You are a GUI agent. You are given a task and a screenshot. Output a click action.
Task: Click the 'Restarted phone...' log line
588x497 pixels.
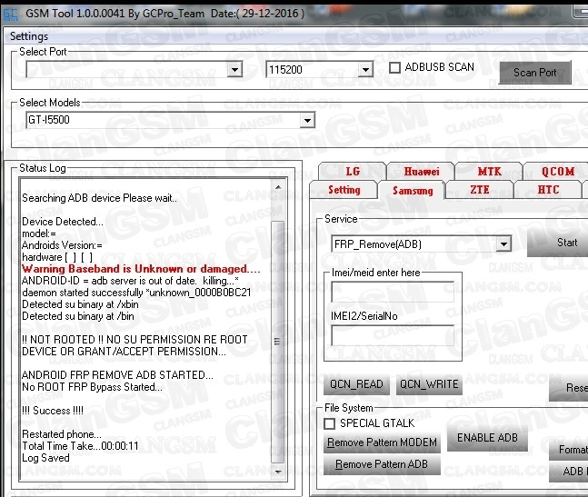(x=62, y=434)
